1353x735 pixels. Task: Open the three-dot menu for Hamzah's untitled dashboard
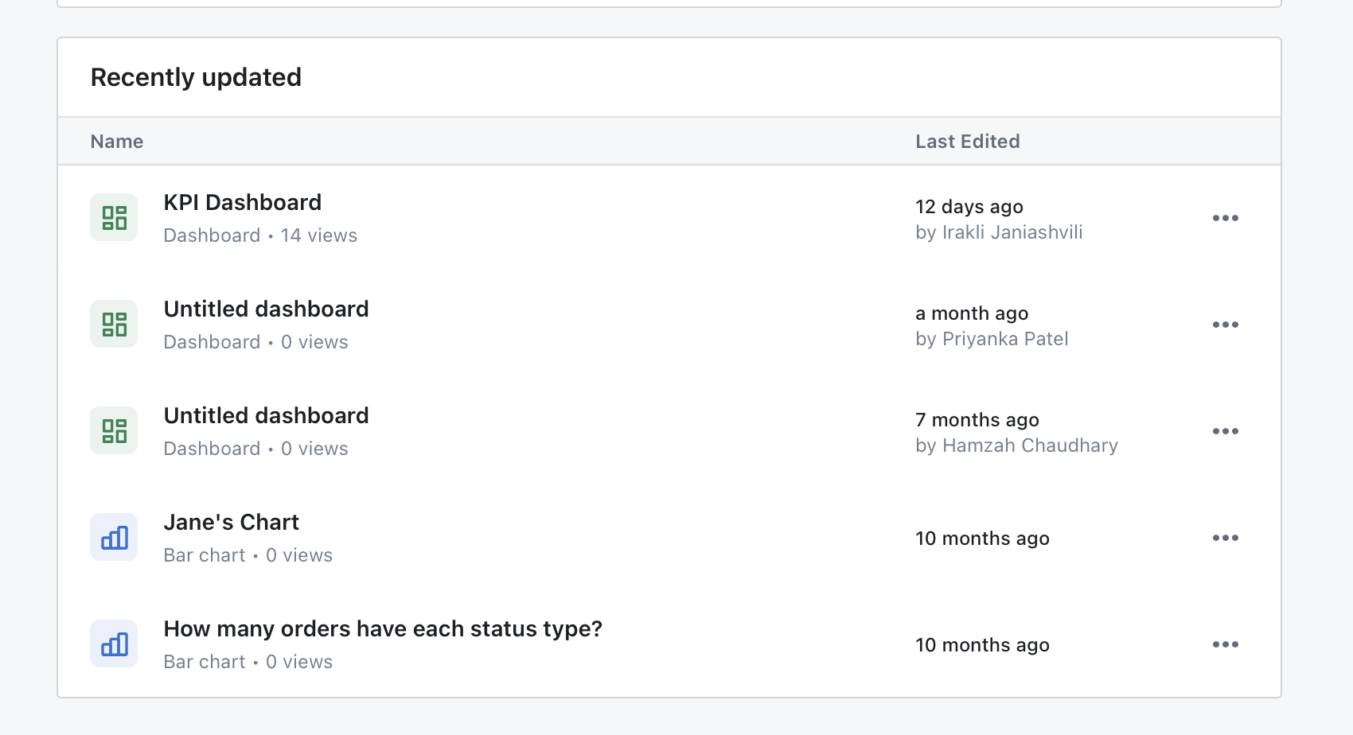[x=1226, y=430]
